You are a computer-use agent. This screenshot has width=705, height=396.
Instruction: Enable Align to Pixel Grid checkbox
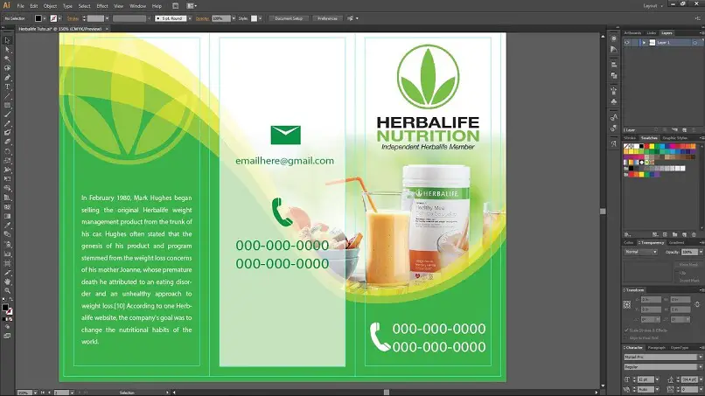tap(626, 337)
